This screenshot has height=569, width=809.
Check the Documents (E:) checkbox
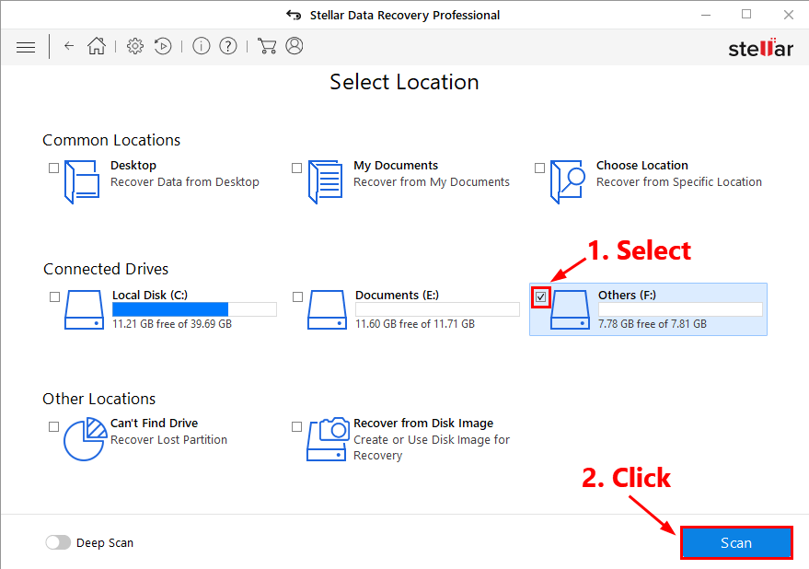[x=297, y=296]
